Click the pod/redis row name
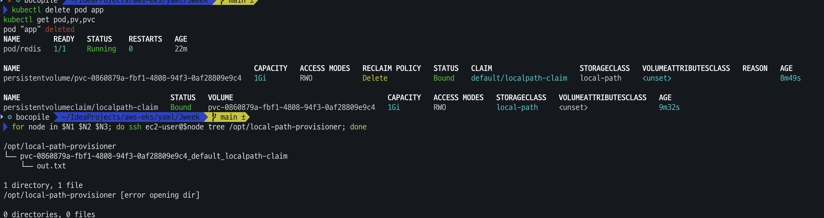This screenshot has height=218, width=824. pos(22,49)
